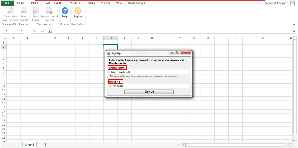Select column M header
Image resolution: width=298 pixels, height=148 pixels.
click(180, 38)
